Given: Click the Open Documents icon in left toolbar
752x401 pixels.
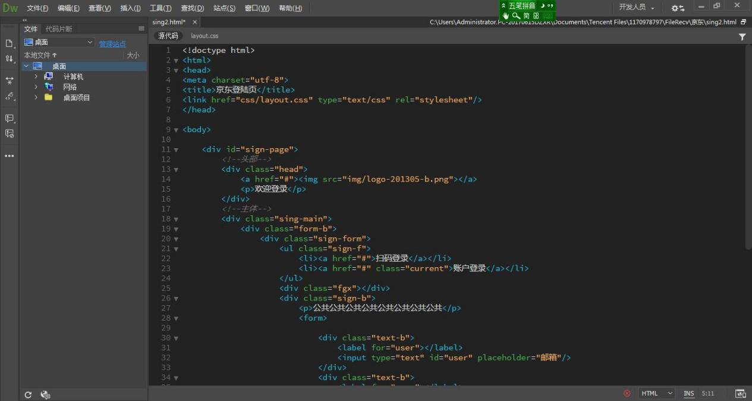Looking at the screenshot, I should click(x=10, y=43).
